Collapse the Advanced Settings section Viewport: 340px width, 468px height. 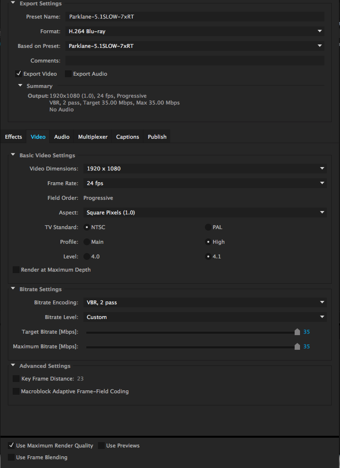[13, 365]
